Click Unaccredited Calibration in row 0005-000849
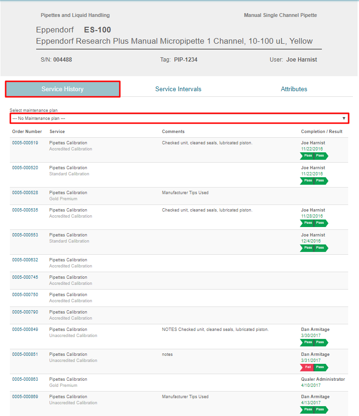 point(73,335)
